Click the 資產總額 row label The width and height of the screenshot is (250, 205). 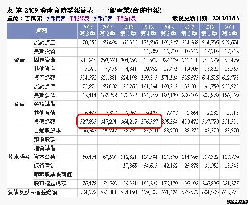point(44,78)
